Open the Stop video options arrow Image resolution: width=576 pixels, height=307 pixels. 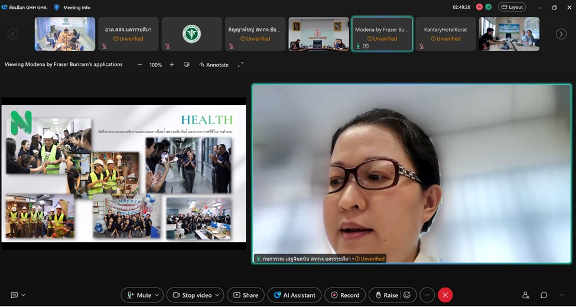click(x=217, y=295)
